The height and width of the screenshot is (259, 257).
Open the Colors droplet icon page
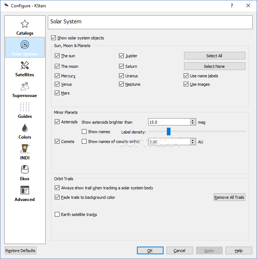(x=25, y=128)
